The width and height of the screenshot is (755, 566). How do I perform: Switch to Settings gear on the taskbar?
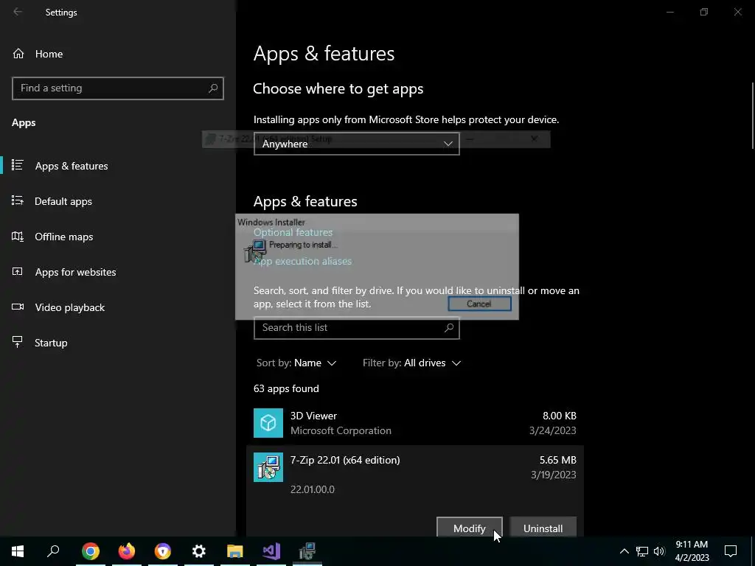pyautogui.click(x=199, y=551)
